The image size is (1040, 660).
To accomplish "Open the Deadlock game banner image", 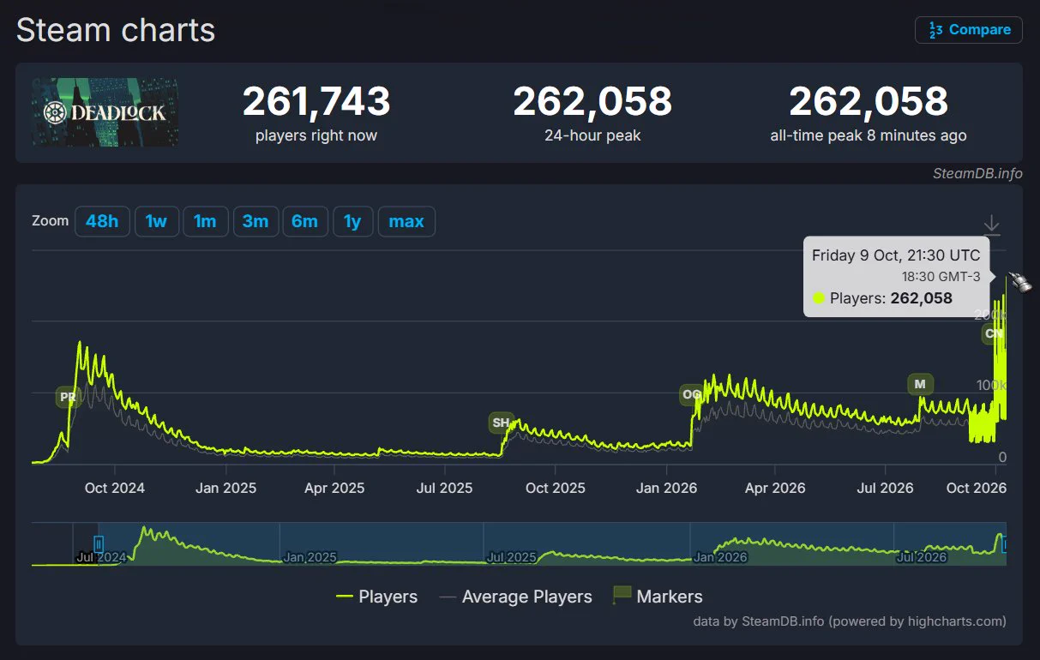I will click(105, 112).
